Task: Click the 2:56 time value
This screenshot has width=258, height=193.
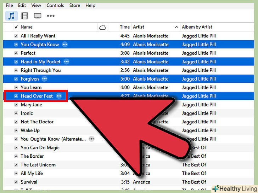Action: coord(125,70)
